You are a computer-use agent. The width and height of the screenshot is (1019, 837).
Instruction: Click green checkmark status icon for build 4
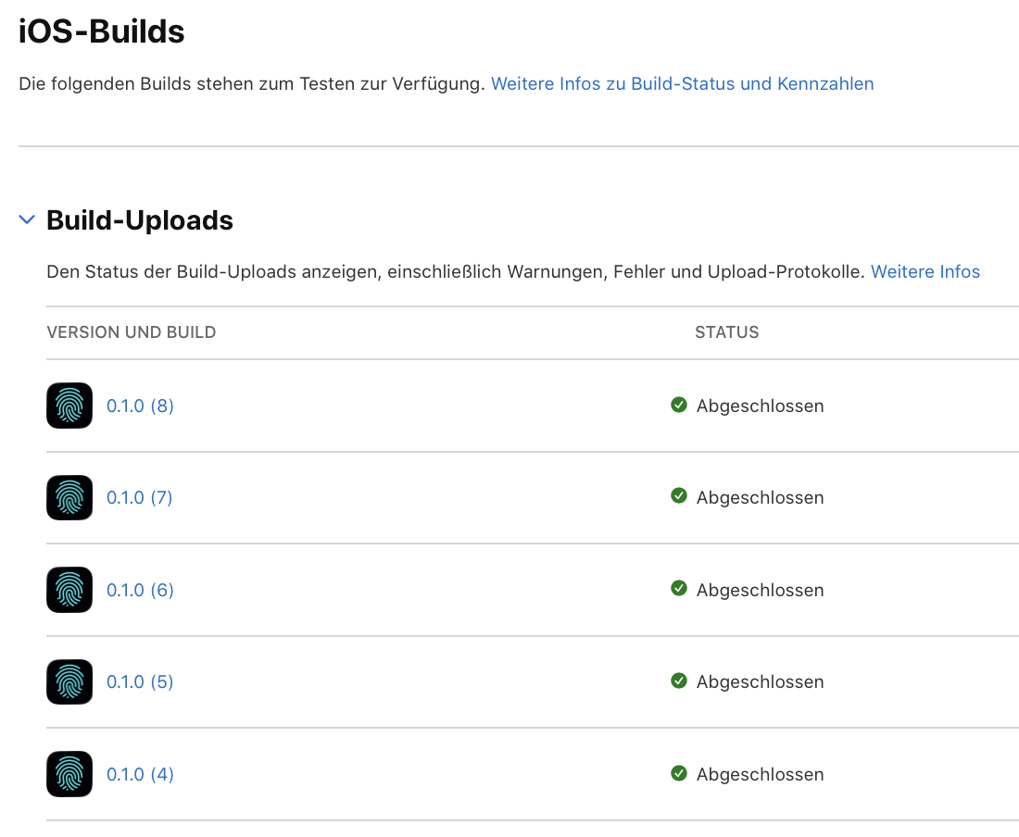click(x=678, y=773)
